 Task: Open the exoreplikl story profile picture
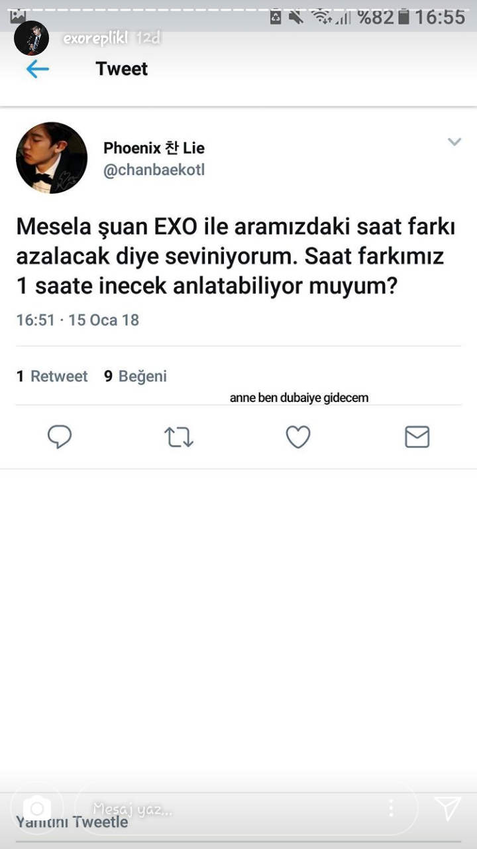pos(31,38)
